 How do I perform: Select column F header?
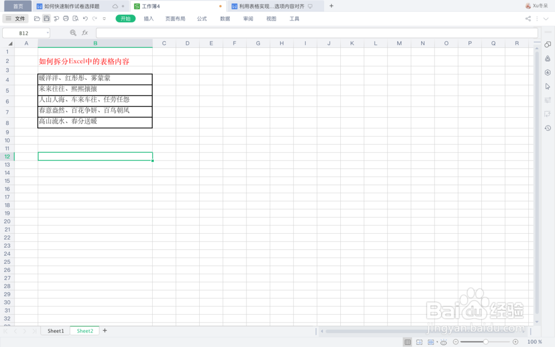[x=234, y=43]
